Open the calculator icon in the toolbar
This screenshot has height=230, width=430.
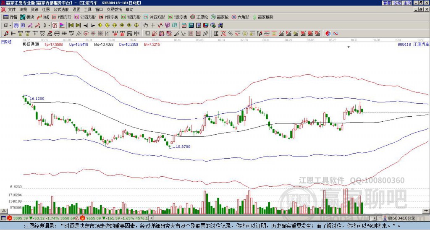coord(191,26)
